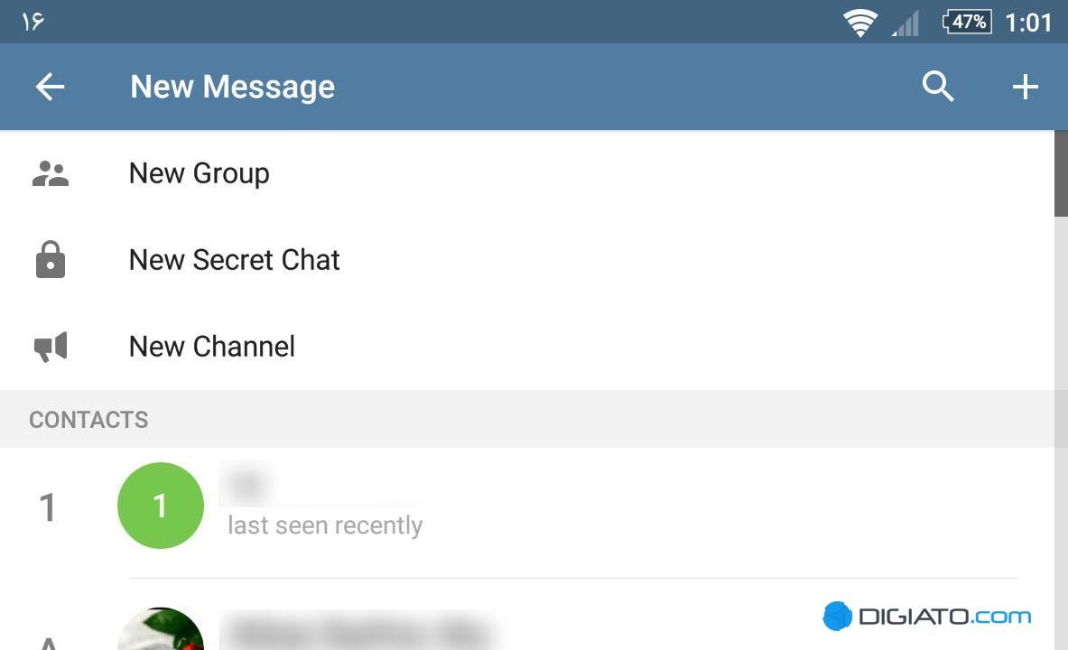This screenshot has height=650, width=1068.
Task: Tap the CONTACTS section header
Action: pos(88,420)
